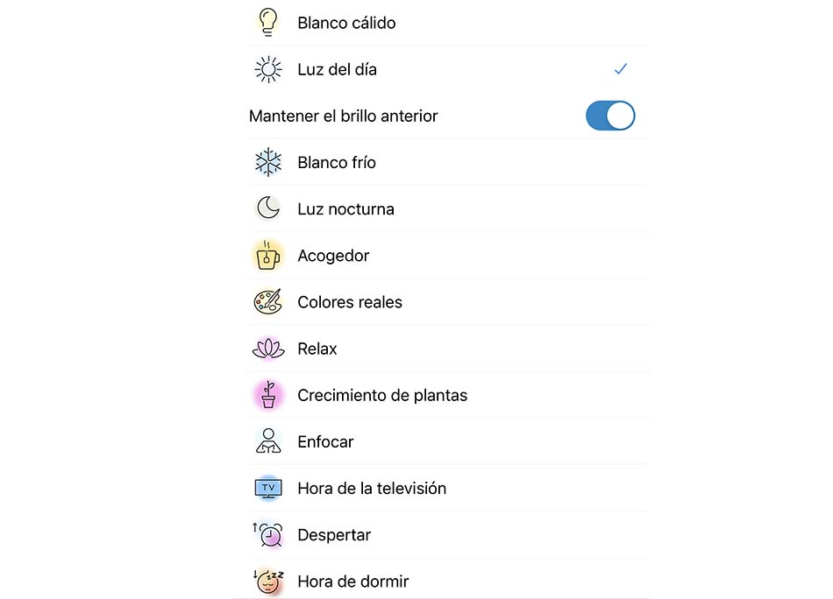Click the sleeping face icon for Hora de dormir
The height and width of the screenshot is (599, 833).
tap(269, 581)
